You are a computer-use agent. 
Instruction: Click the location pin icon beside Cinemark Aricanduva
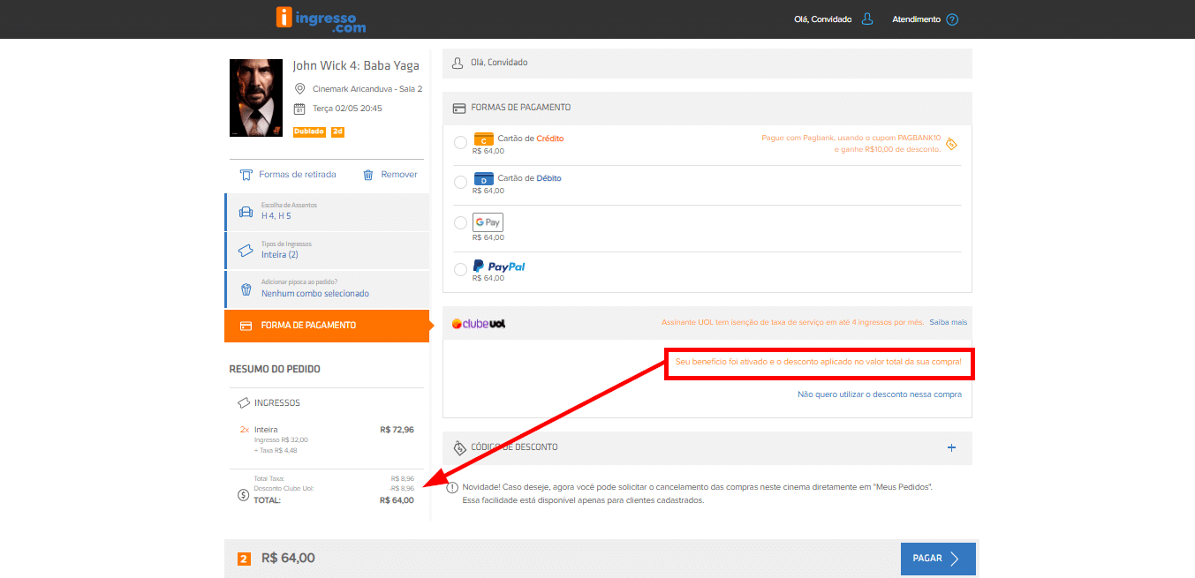[300, 88]
